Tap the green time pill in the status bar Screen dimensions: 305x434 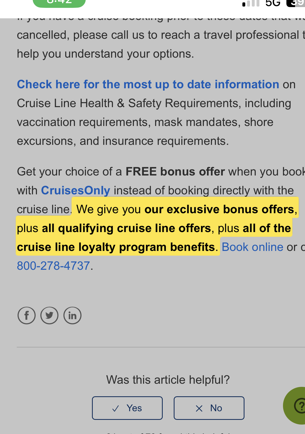[59, 3]
